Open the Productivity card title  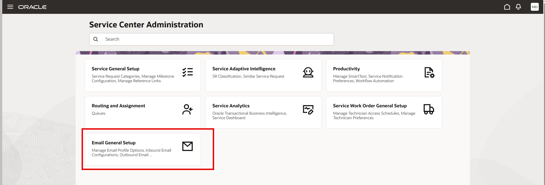(x=346, y=69)
